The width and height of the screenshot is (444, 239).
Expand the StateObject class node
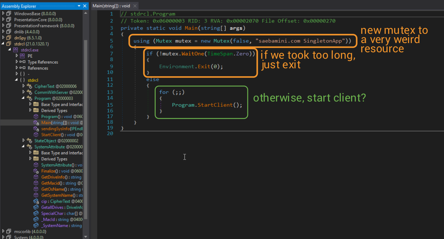23,141
